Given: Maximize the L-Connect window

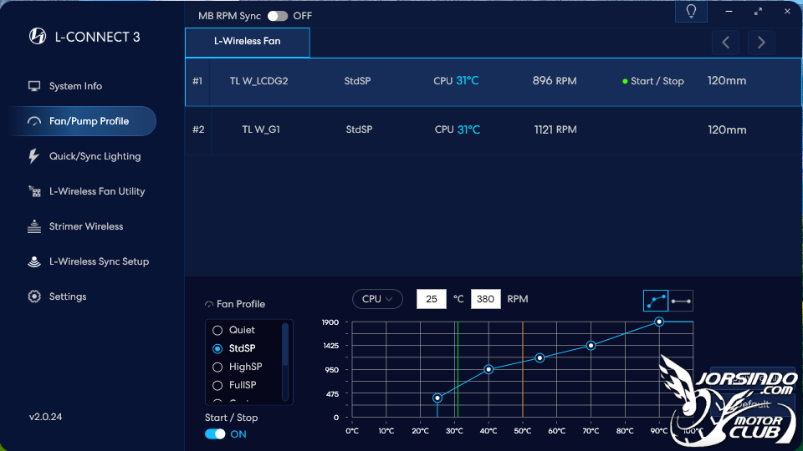Looking at the screenshot, I should tap(758, 11).
